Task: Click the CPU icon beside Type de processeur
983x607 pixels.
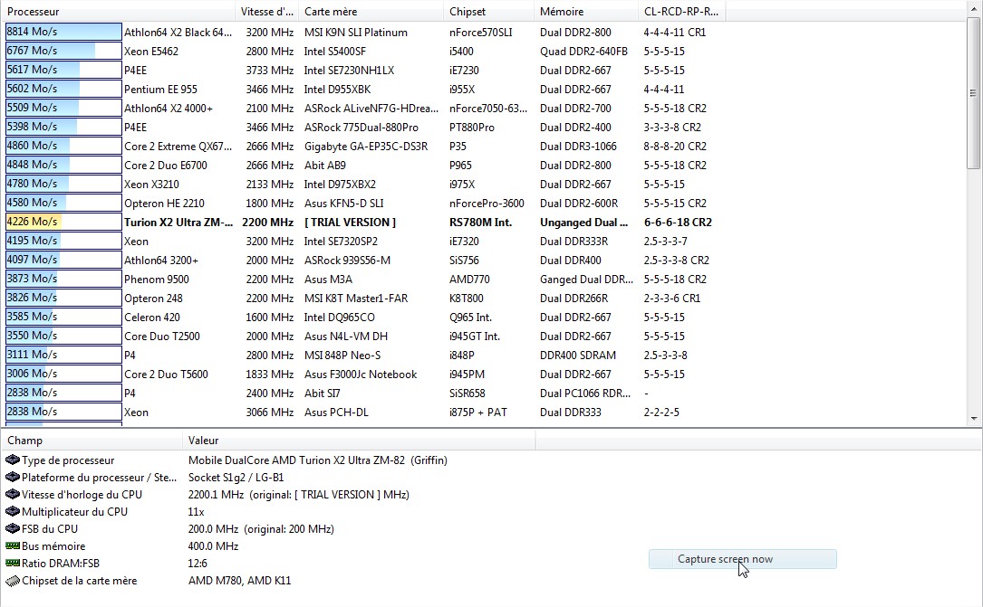Action: pos(13,460)
